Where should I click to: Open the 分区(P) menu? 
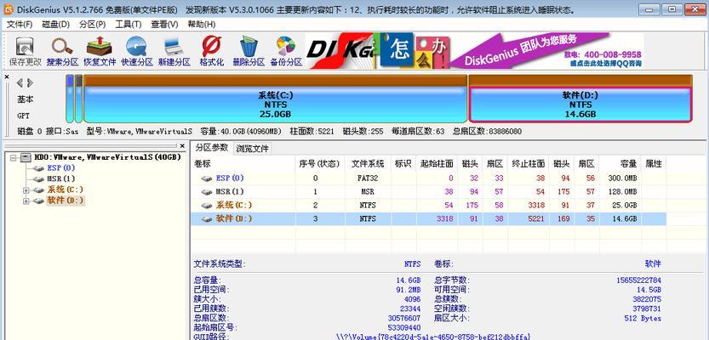[x=92, y=25]
